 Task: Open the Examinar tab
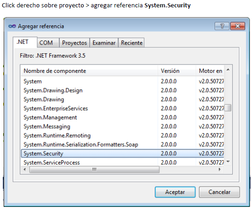(104, 43)
